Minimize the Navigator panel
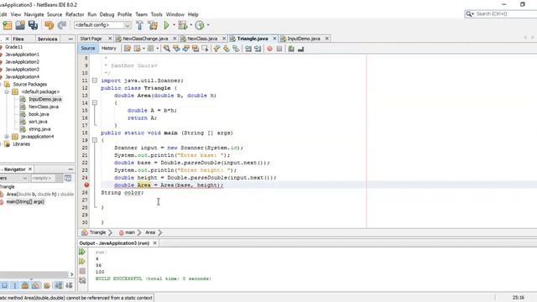The image size is (537, 302). pyautogui.click(x=70, y=169)
